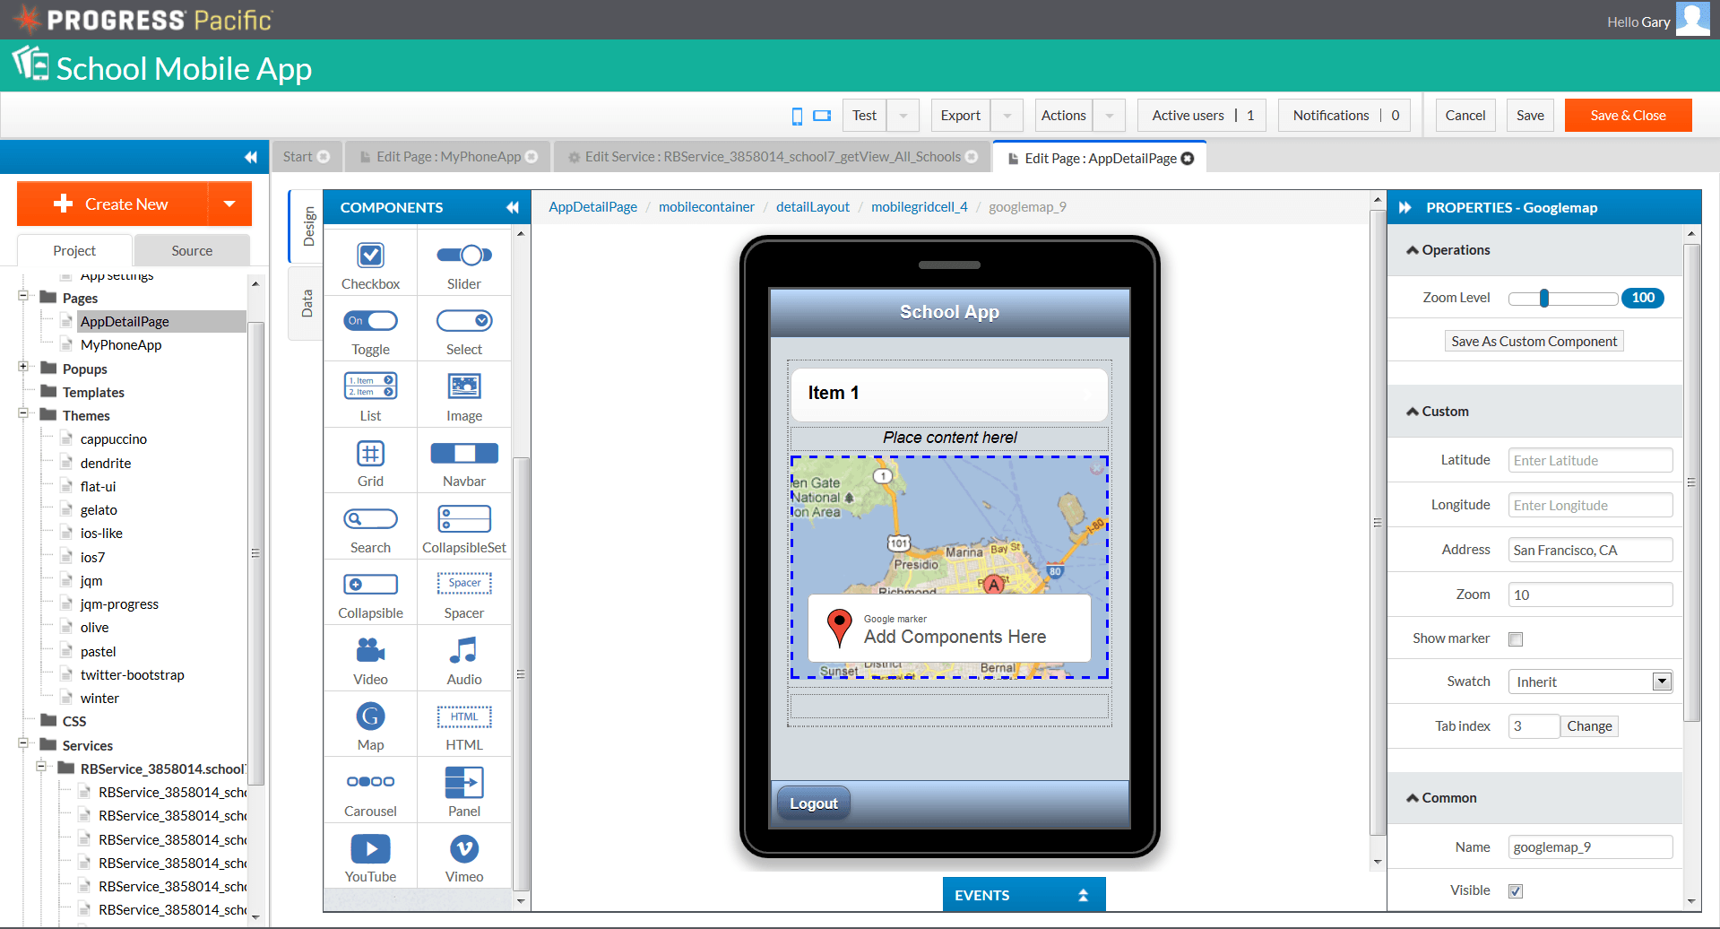Choose the YouTube component
The height and width of the screenshot is (929, 1720).
[x=370, y=859]
